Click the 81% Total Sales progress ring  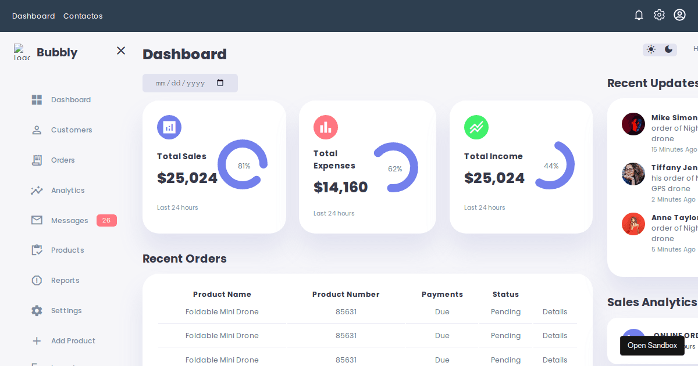pos(243,164)
